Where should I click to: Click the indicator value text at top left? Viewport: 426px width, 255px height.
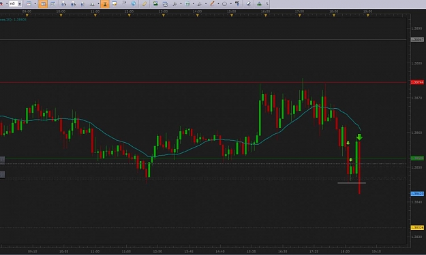pyautogui.click(x=13, y=20)
